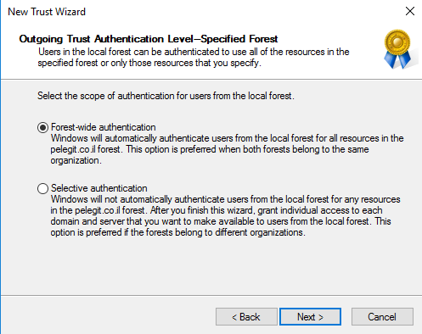This screenshot has height=334, width=422.
Task: Select the Forest-wide authentication radio button
Action: (42, 127)
